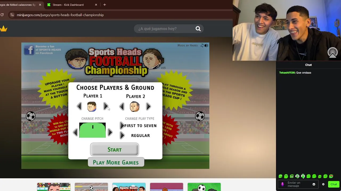The height and width of the screenshot is (191, 341).
Task: Select next Player 1 character arrow
Action: 105,106
